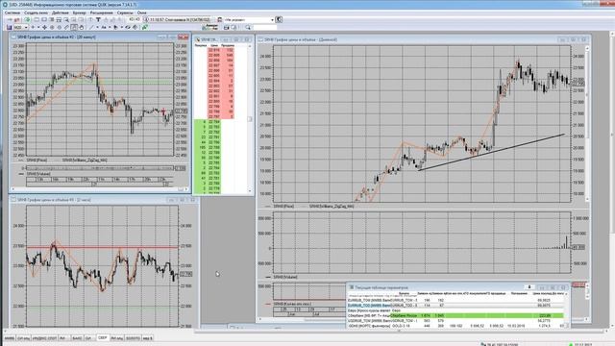Click the icon right of the 'Не указан' dropdown

coord(279,19)
